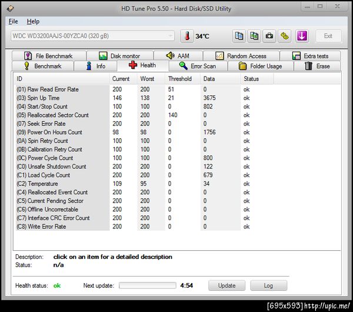Select the Reallocated Sector Count row
353x312 pixels.
144,115
